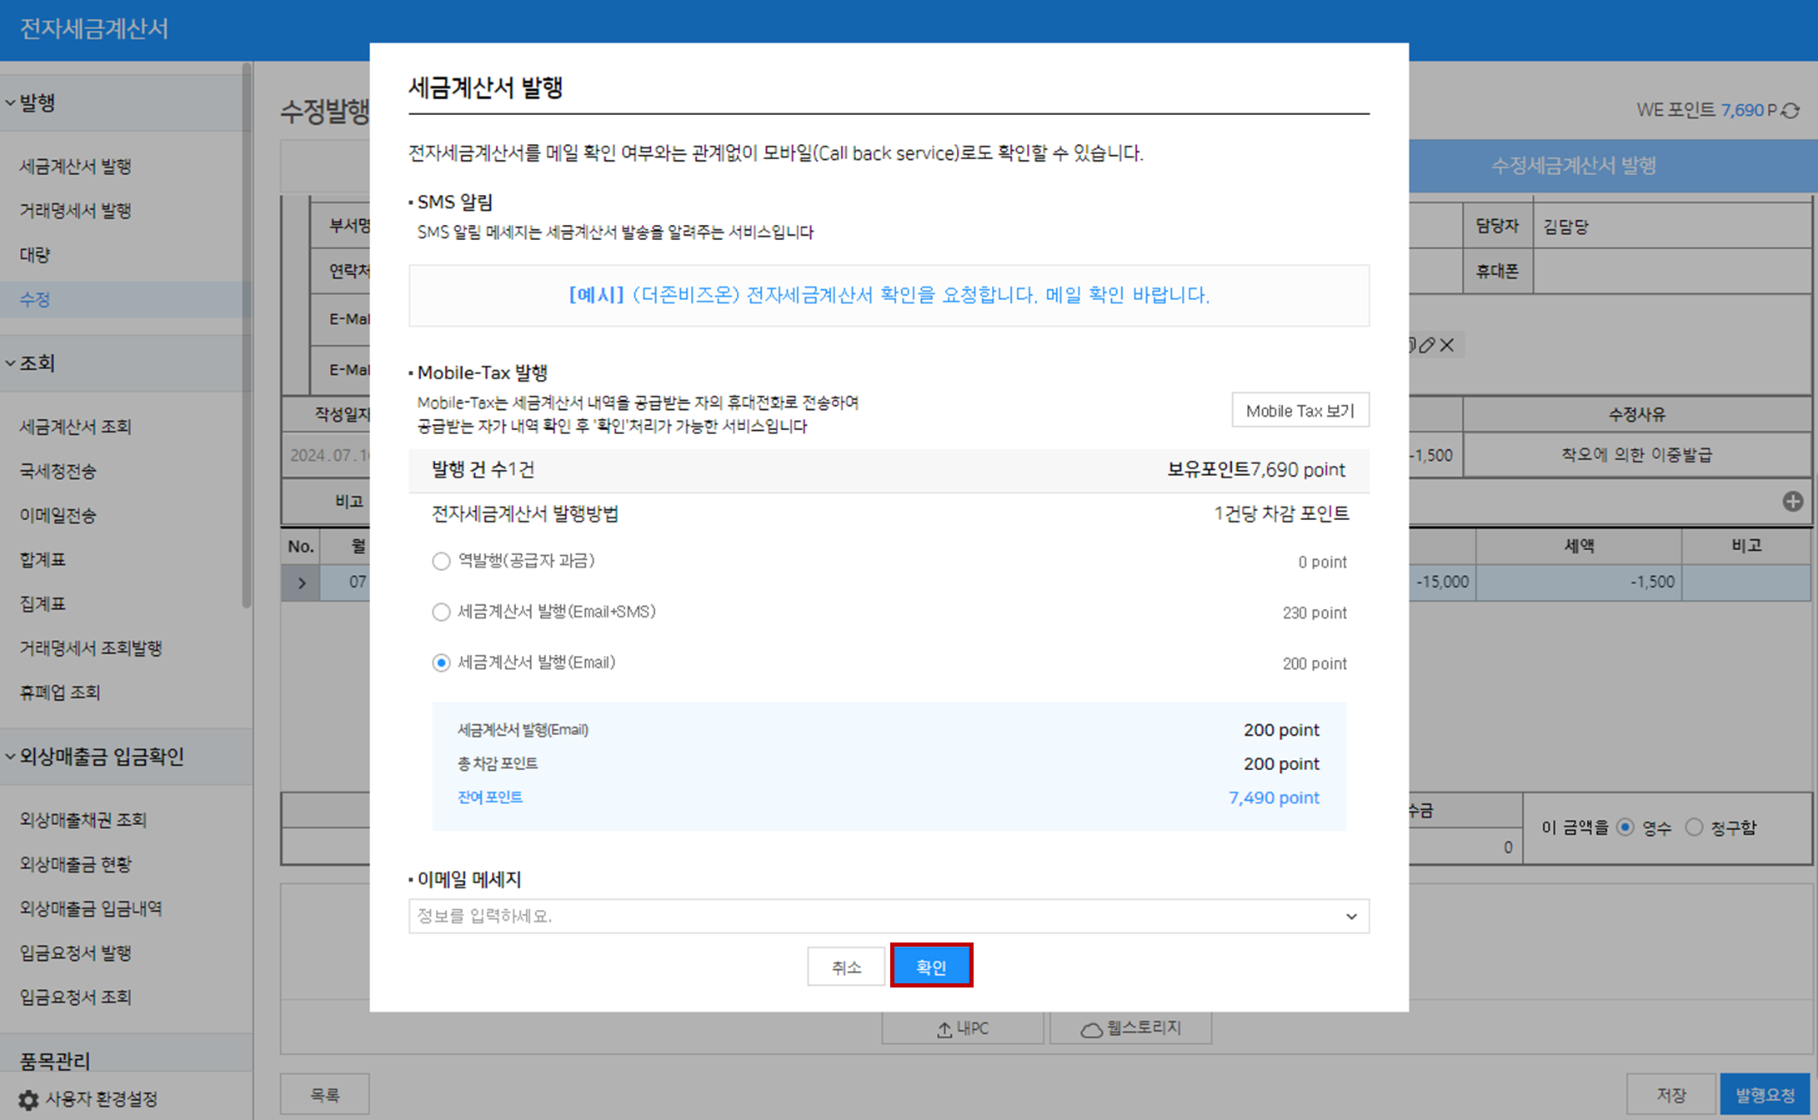Click the 웹스토리지 cloud icon button
Screen dimensions: 1818x1120
click(1129, 1028)
